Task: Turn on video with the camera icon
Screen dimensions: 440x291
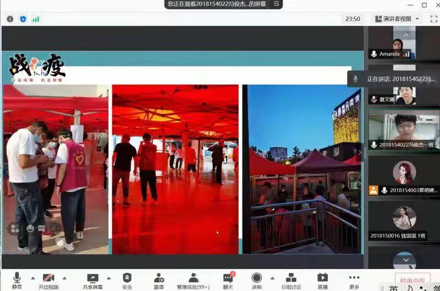Action: point(48,278)
